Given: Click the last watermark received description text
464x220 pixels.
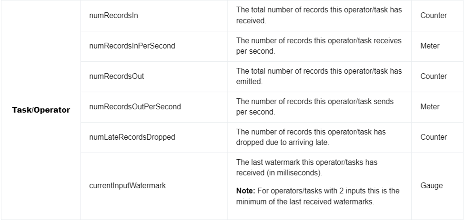Looking at the screenshot, I should (307, 167).
